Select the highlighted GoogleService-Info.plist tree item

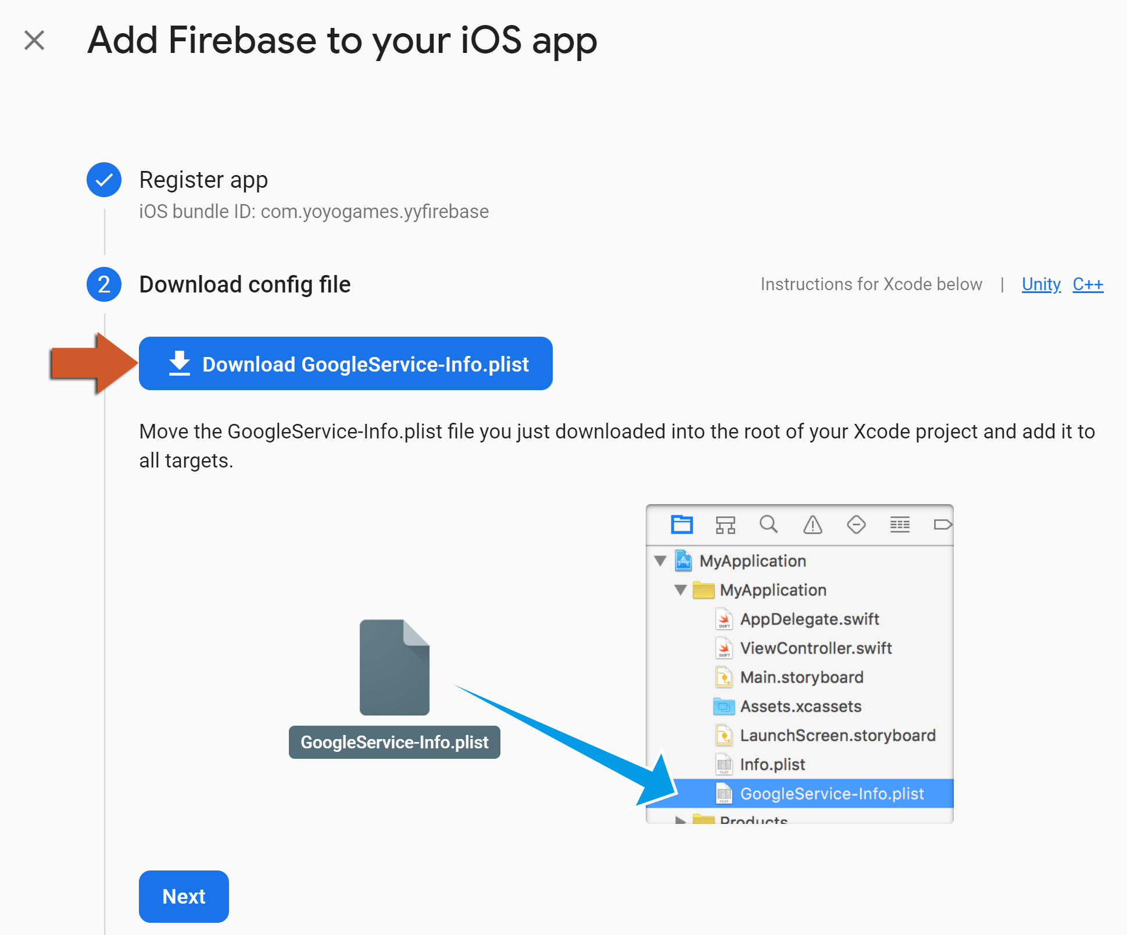click(x=800, y=793)
